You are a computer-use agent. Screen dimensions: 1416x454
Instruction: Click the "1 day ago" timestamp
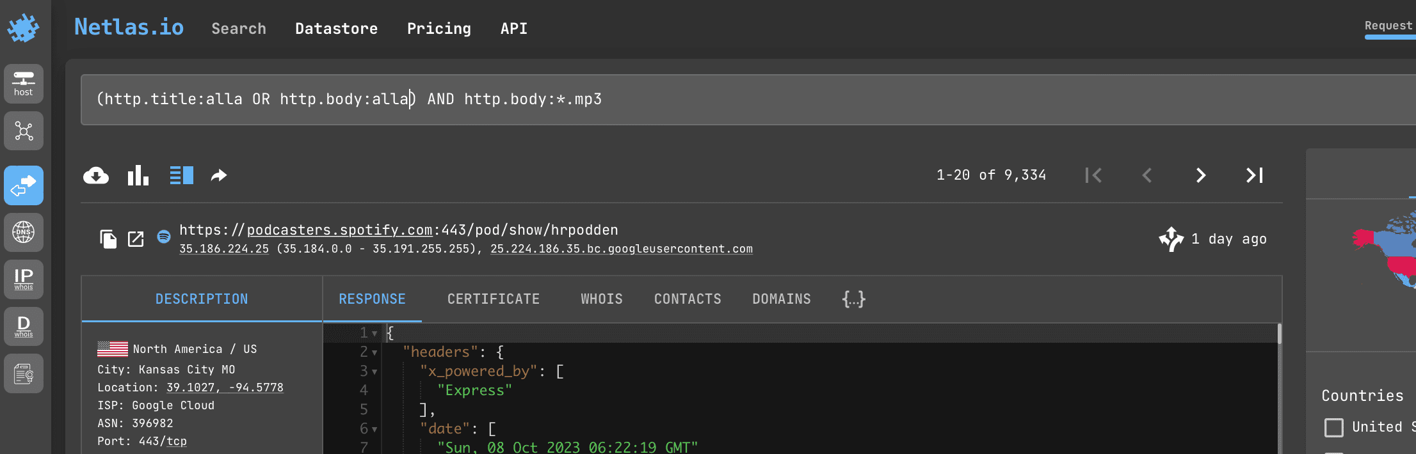point(1229,239)
